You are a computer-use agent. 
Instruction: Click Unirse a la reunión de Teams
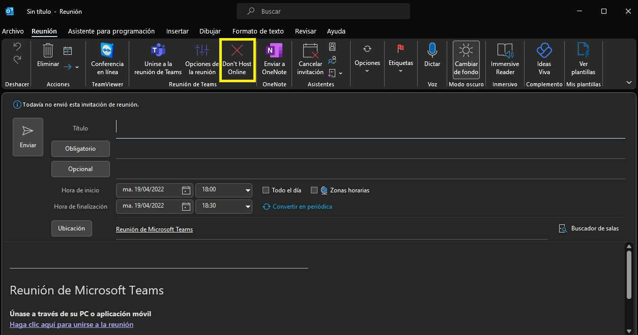pyautogui.click(x=158, y=59)
